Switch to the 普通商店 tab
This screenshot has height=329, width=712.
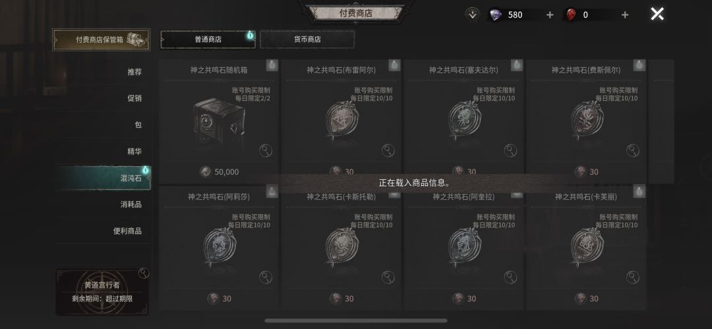click(208, 40)
